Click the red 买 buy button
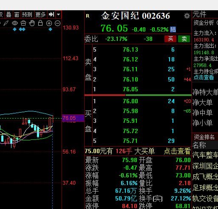Image resolution: width=218 pixels, height=209 pixels. pos(170,39)
